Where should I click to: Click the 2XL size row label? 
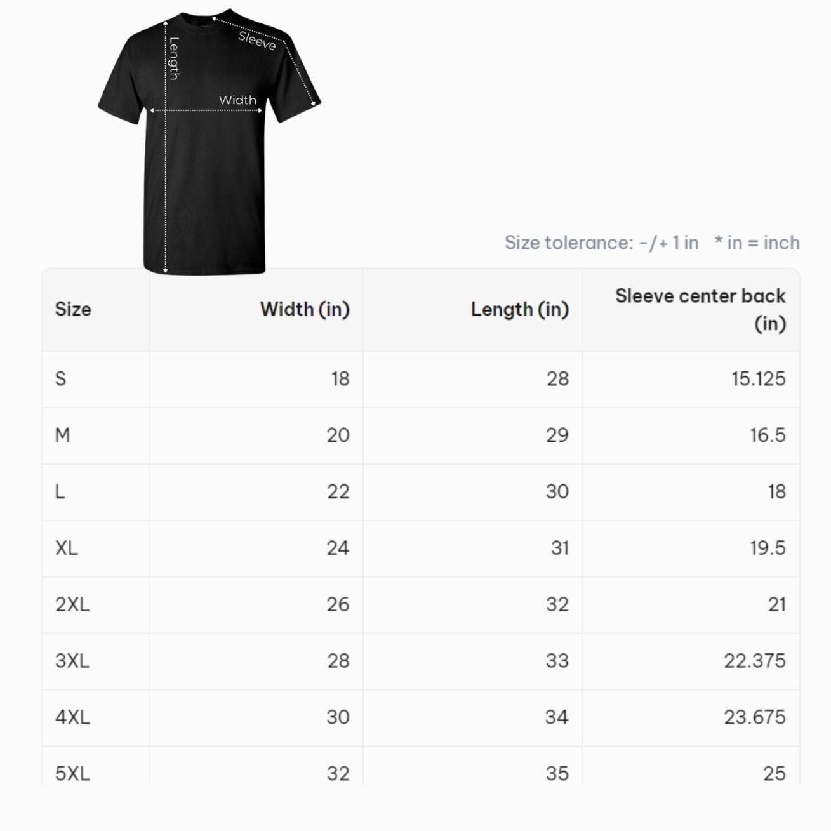72,604
